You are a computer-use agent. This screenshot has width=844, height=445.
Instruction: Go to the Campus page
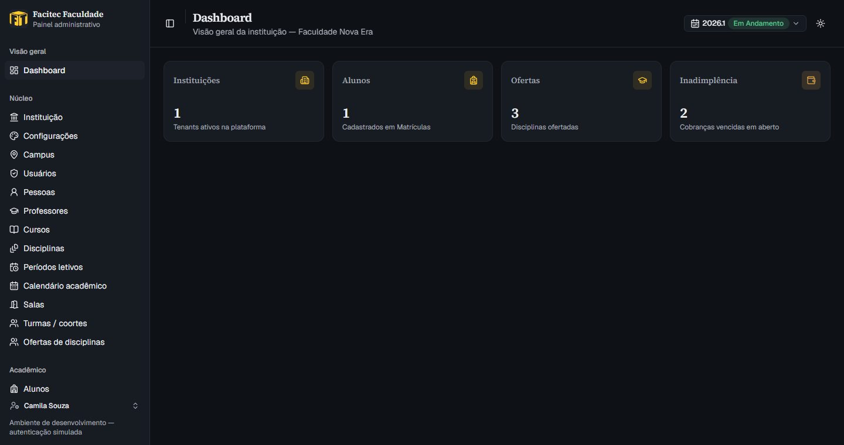point(74,155)
